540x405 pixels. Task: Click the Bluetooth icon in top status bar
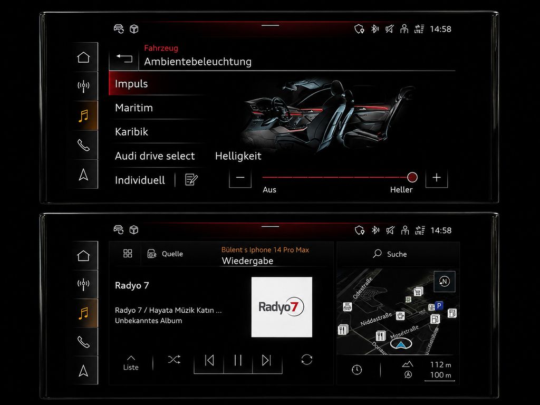tap(375, 29)
